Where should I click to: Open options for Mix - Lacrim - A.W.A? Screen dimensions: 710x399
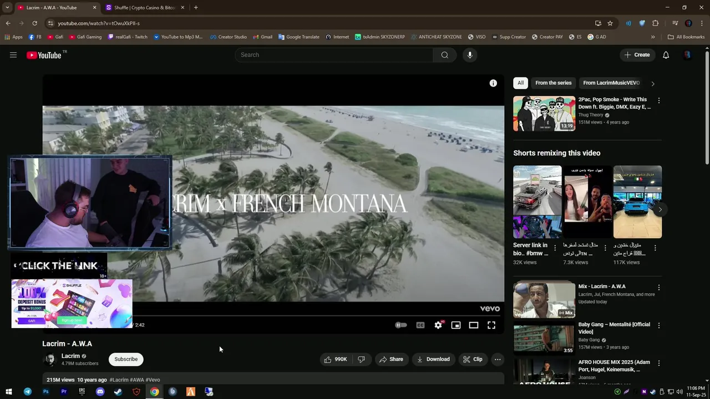659,288
